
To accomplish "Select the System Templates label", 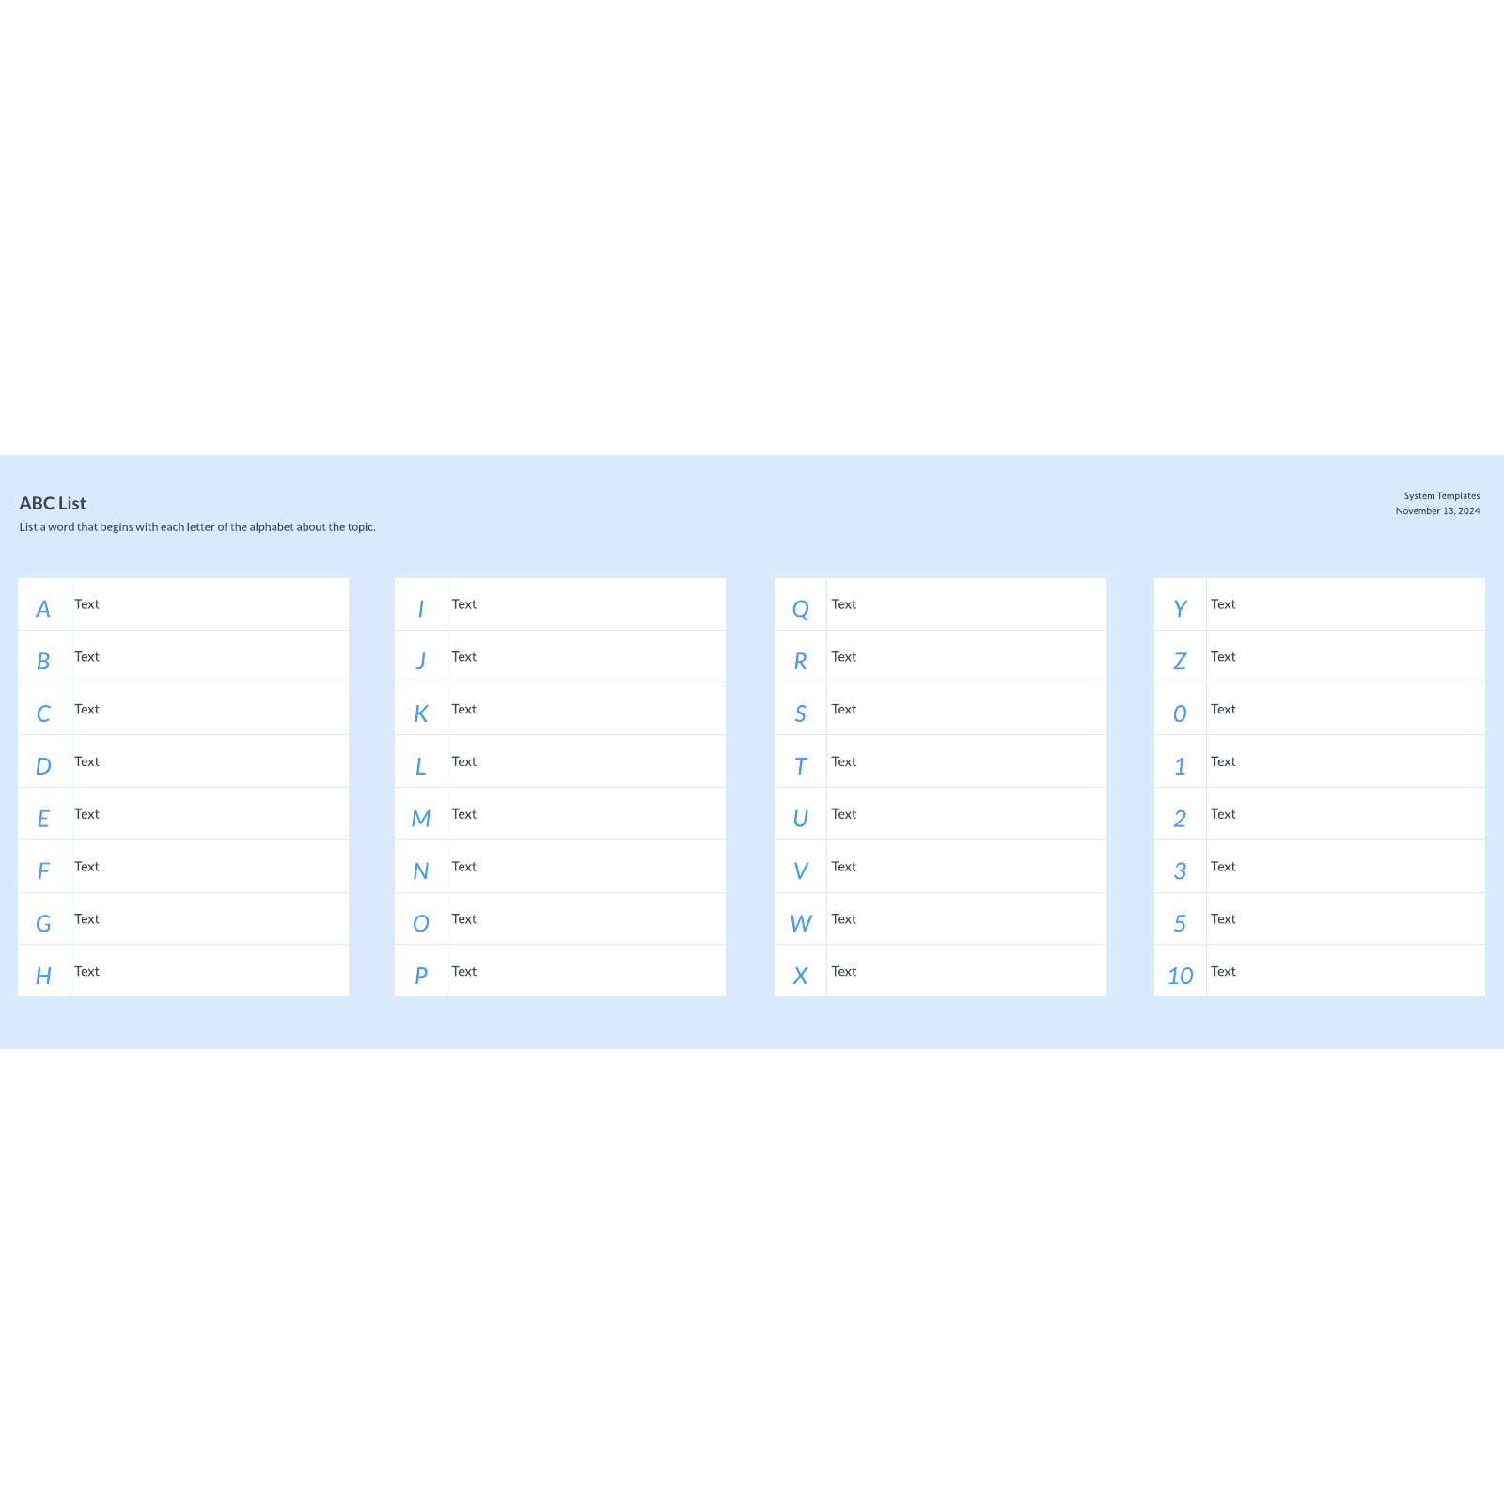I will [1442, 495].
